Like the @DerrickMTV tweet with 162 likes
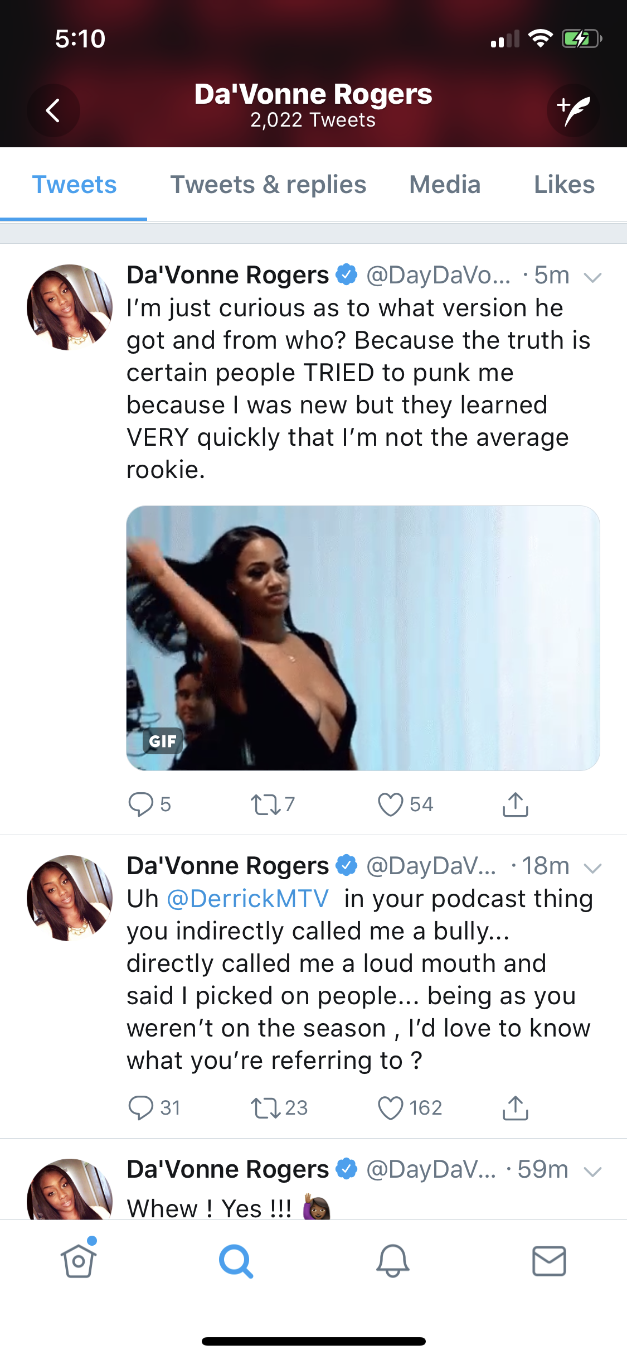This screenshot has width=627, height=1359. click(x=410, y=1108)
